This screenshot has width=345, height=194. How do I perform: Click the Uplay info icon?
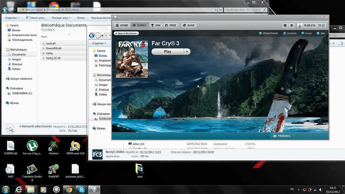click(285, 25)
